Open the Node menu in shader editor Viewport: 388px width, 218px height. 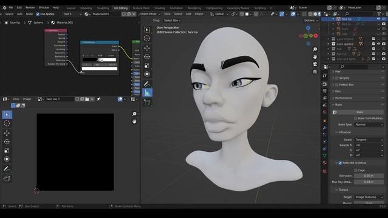click(29, 14)
